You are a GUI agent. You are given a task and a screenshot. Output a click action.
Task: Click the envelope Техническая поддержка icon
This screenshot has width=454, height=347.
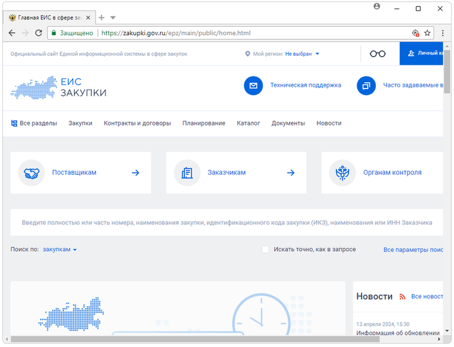(254, 86)
